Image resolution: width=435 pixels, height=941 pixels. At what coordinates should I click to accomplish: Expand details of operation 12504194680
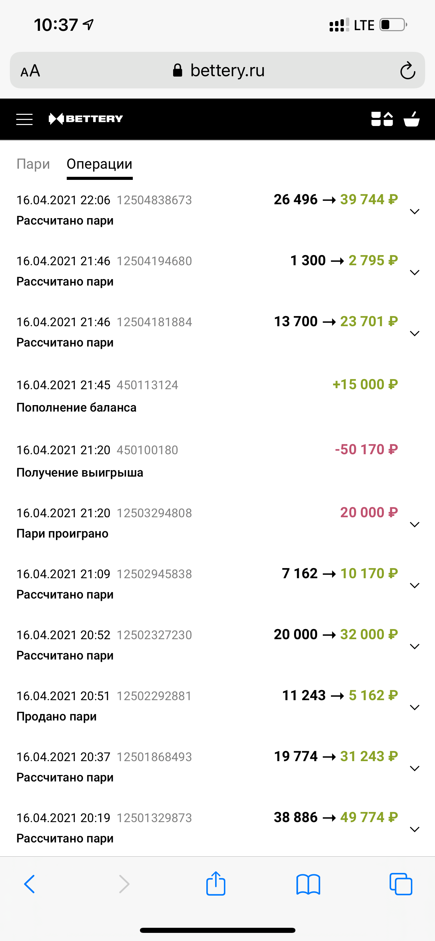pos(415,272)
